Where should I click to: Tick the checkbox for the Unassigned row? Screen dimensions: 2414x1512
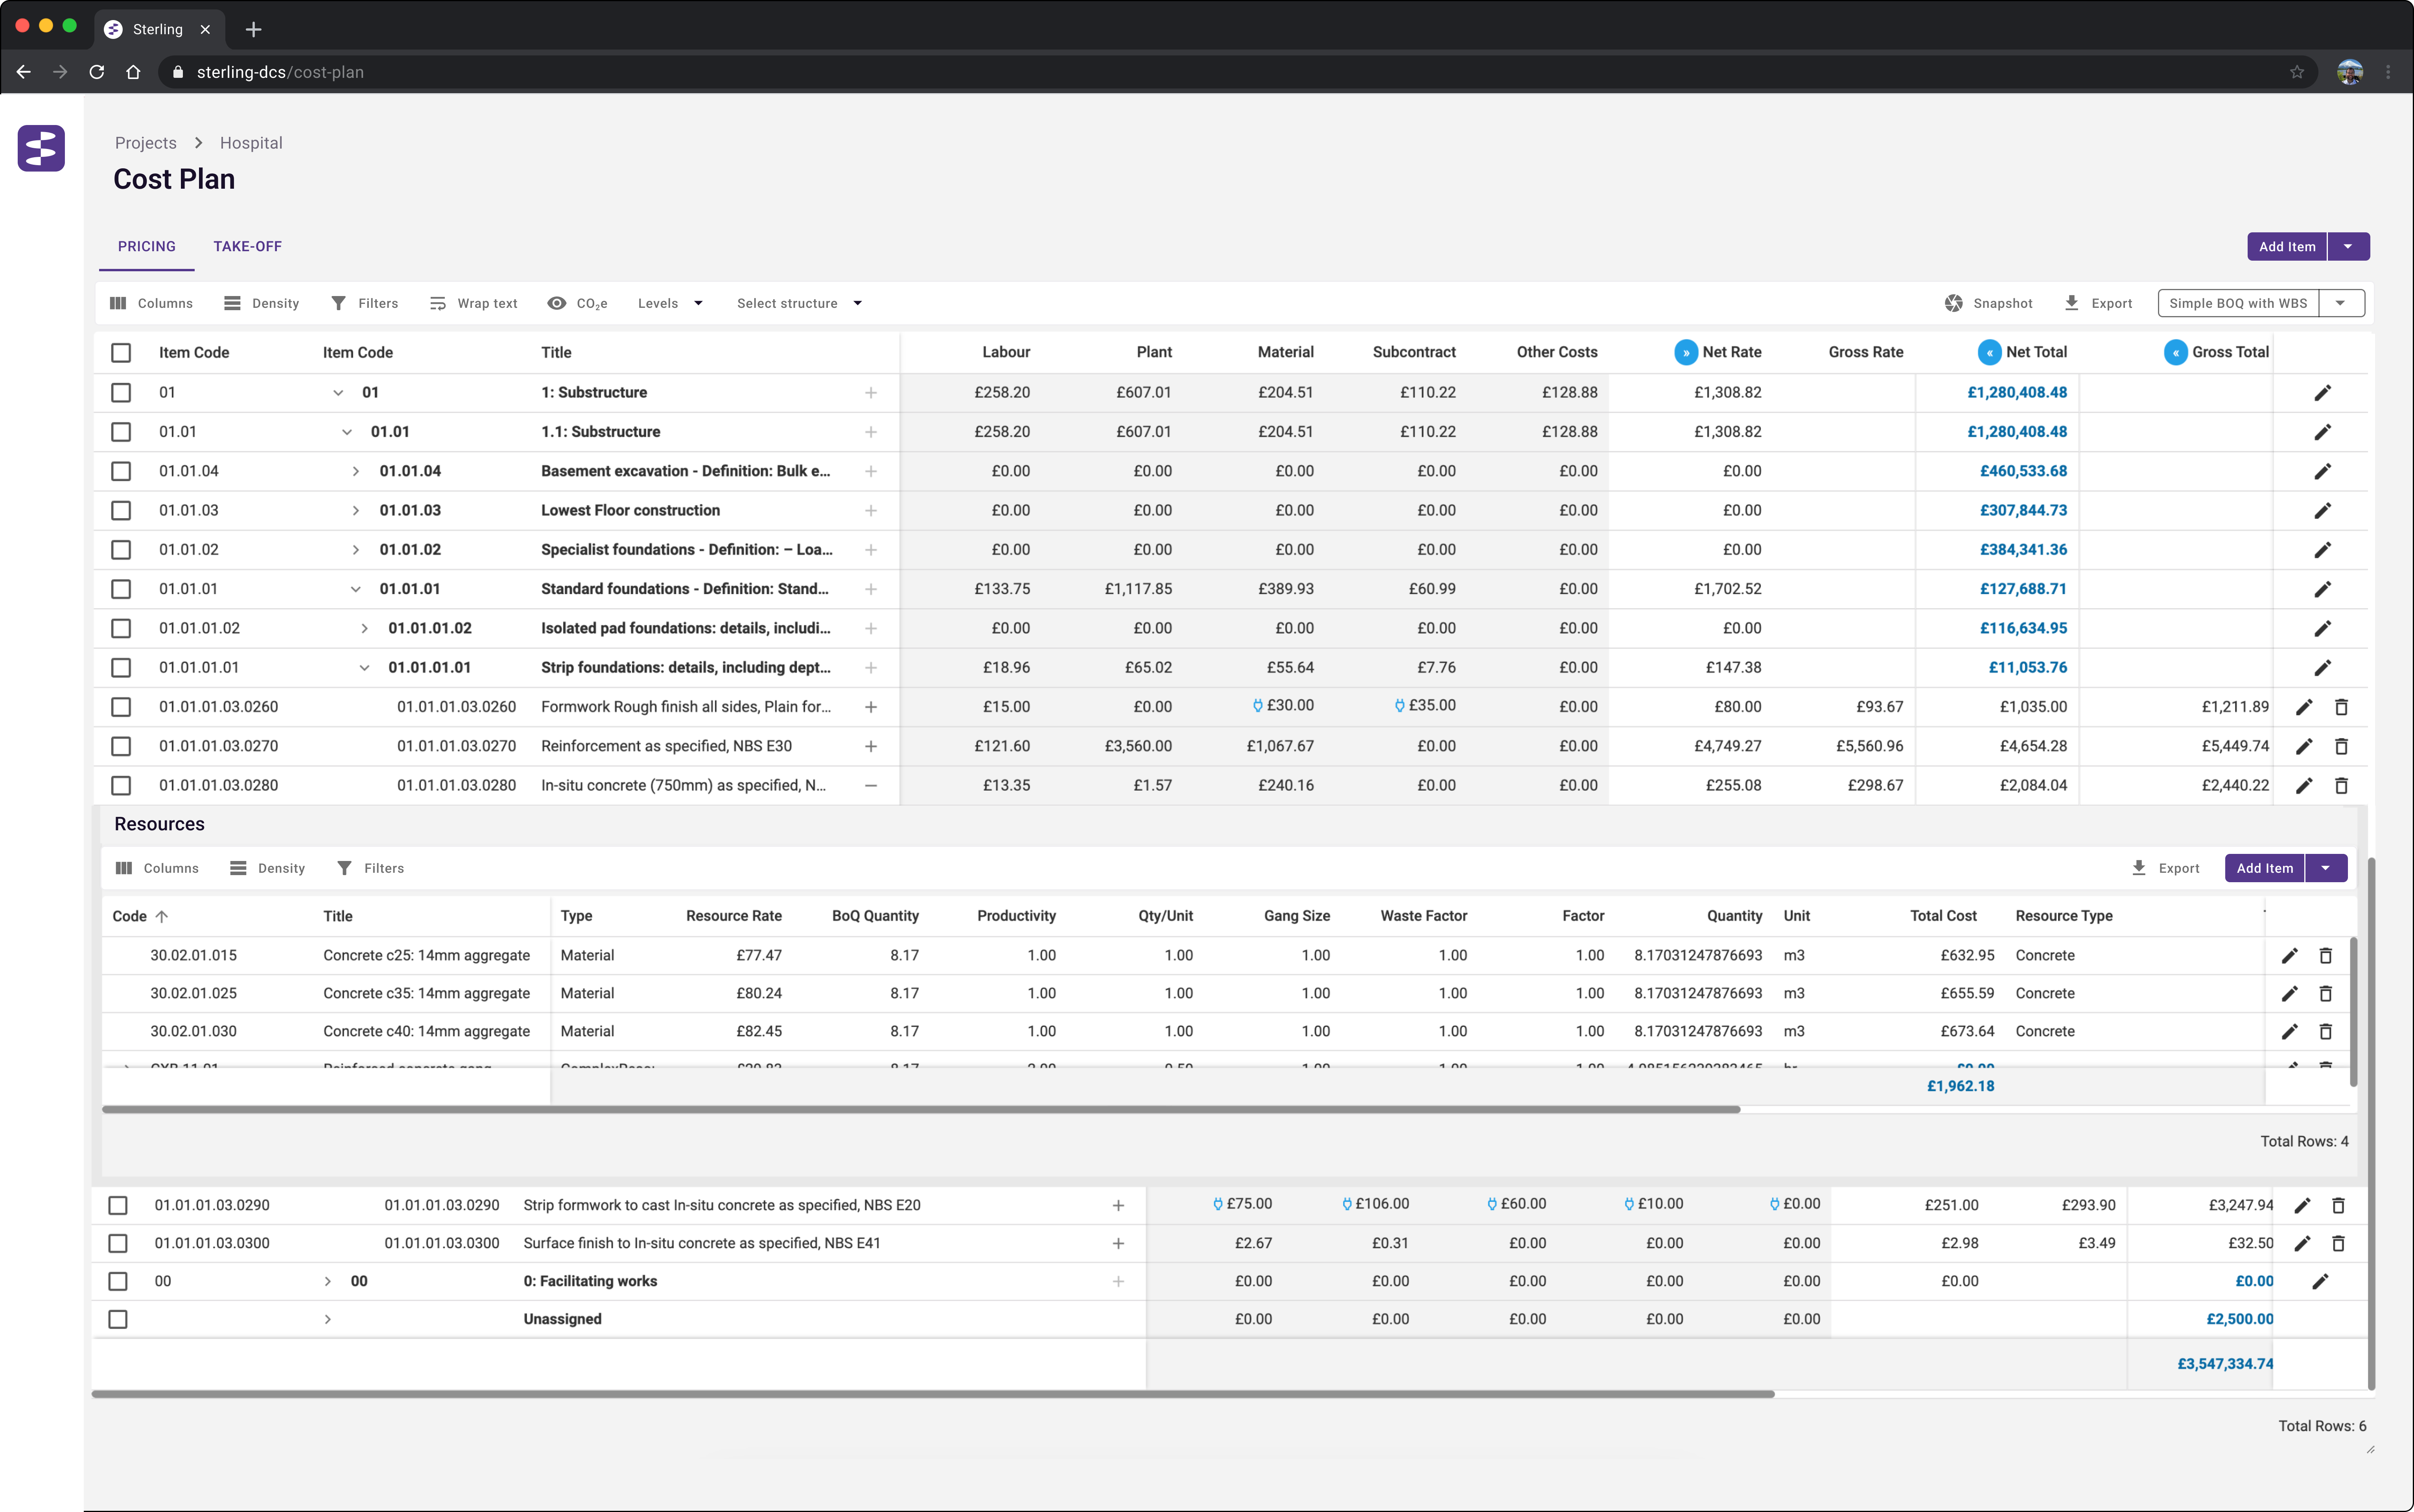click(118, 1319)
